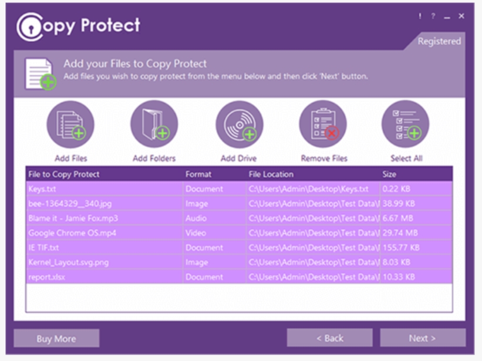Click the 8.03 KB size cell
This screenshot has width=482, height=361.
point(416,262)
